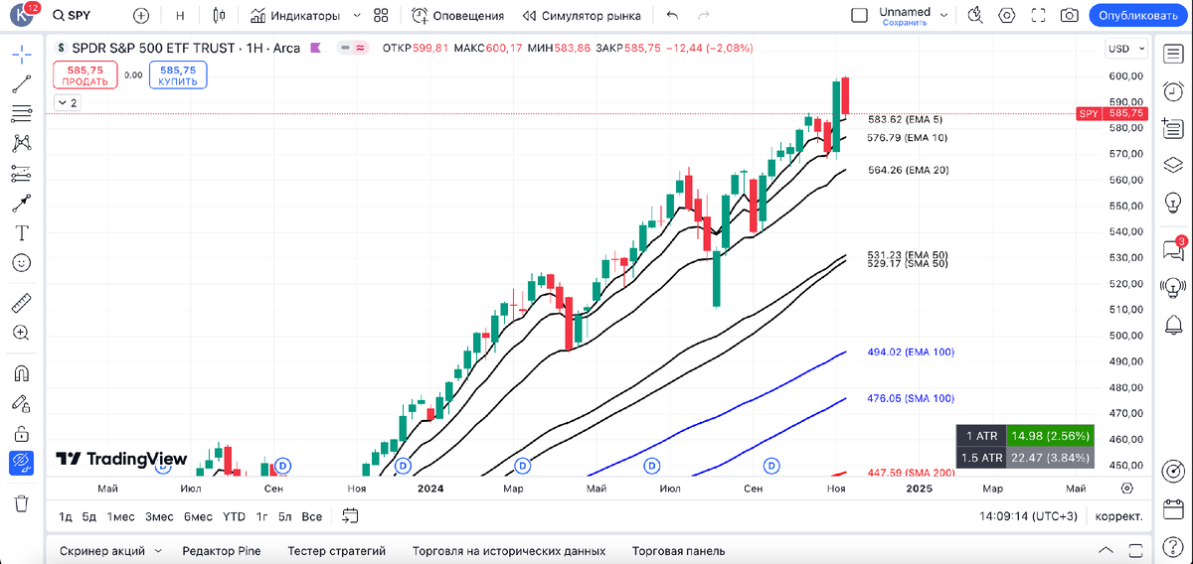Select the 5д date range
This screenshot has height=564, width=1193.
click(89, 516)
